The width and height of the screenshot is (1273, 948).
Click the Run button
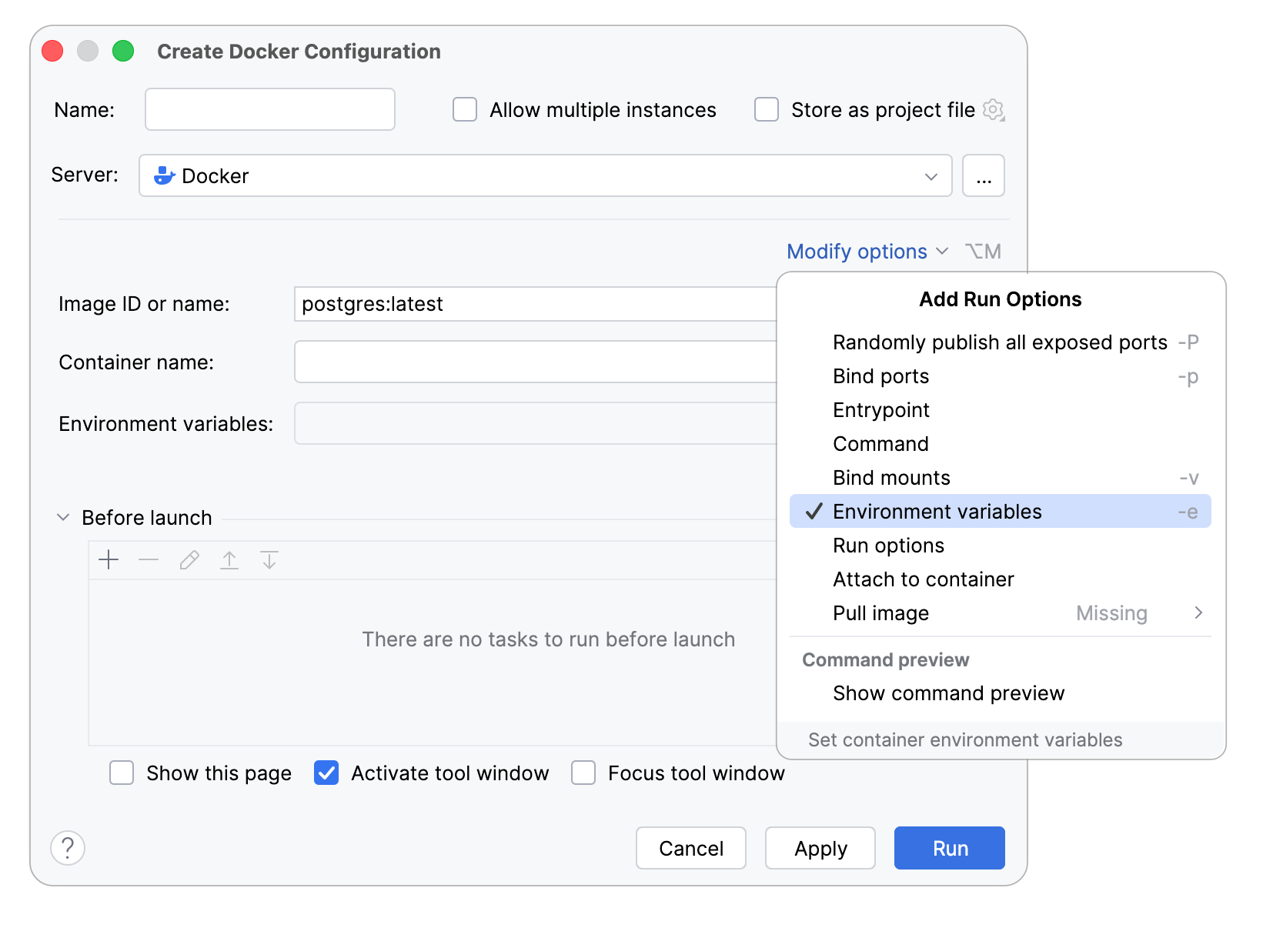pyautogui.click(x=949, y=848)
